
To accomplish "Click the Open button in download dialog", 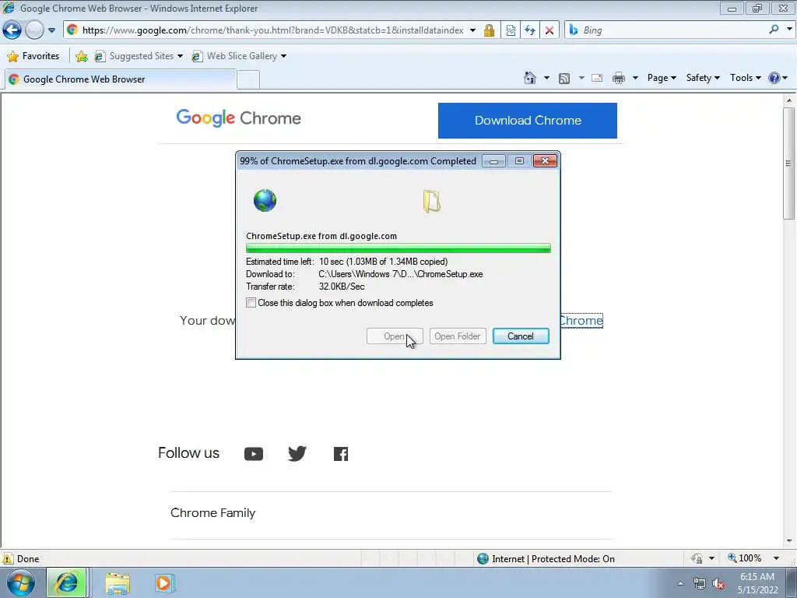I will click(395, 336).
